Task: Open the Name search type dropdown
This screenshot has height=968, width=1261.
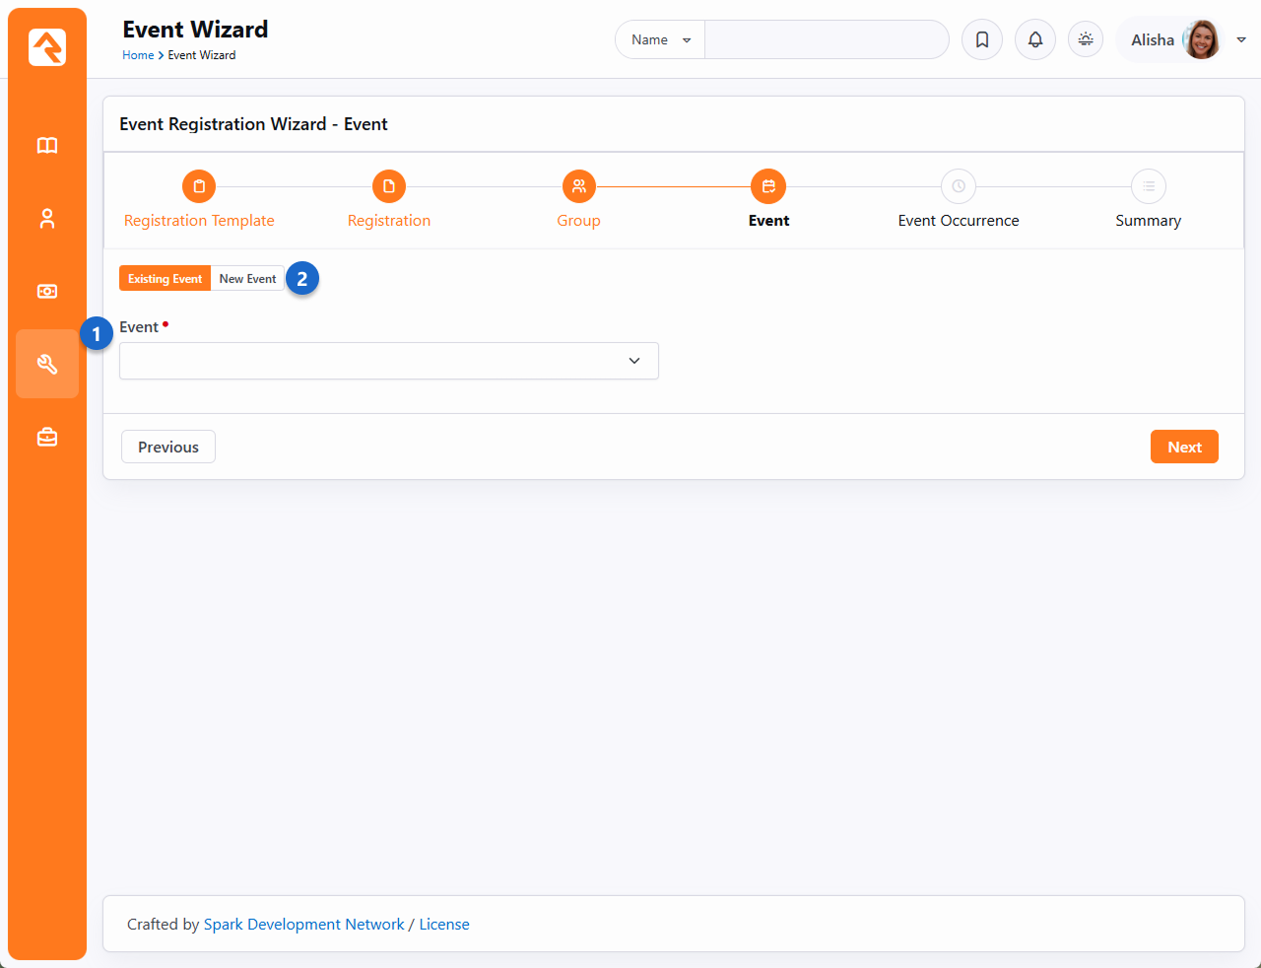Action: [660, 39]
